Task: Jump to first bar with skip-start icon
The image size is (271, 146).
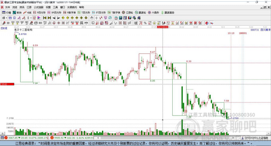Action: pos(44,18)
